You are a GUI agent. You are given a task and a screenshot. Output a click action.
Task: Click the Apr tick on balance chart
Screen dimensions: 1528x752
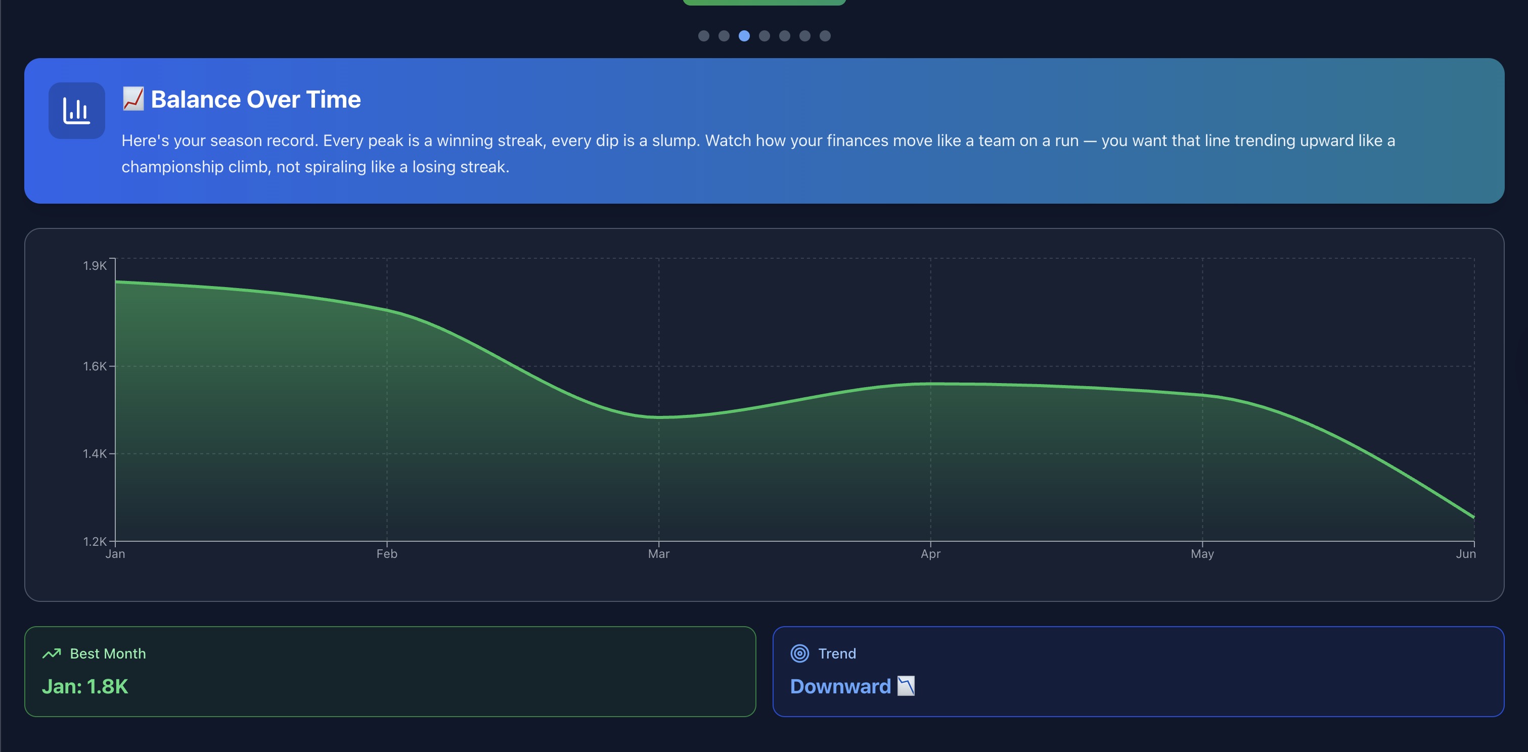click(x=930, y=554)
